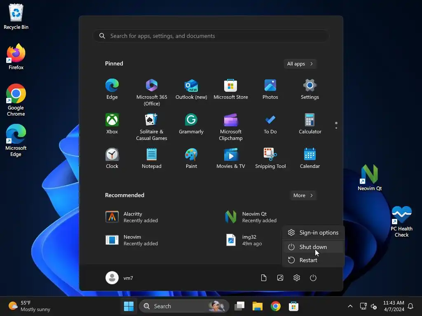This screenshot has height=316, width=422.
Task: Launch Microsoft 365 (Office) app
Action: 152,93
